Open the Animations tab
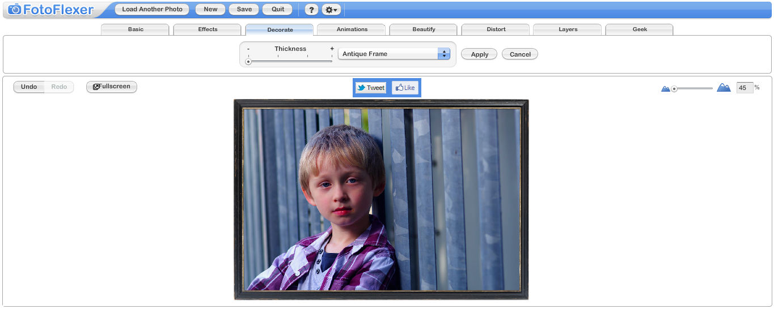This screenshot has height=309, width=774. pos(352,29)
